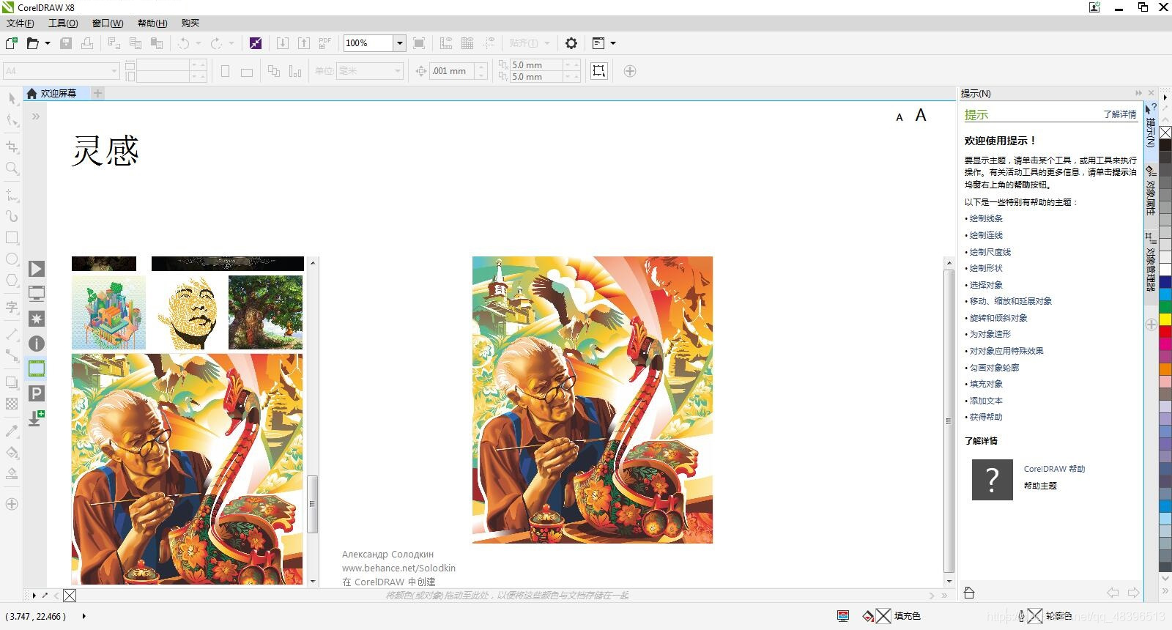Click the toolbox quick customize plus button
1172x630 pixels.
pyautogui.click(x=12, y=504)
